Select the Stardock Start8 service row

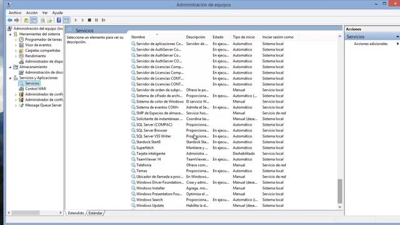pos(208,142)
